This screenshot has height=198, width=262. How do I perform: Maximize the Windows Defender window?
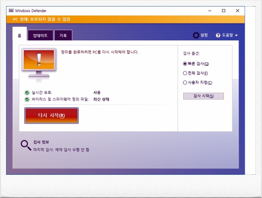coord(224,11)
